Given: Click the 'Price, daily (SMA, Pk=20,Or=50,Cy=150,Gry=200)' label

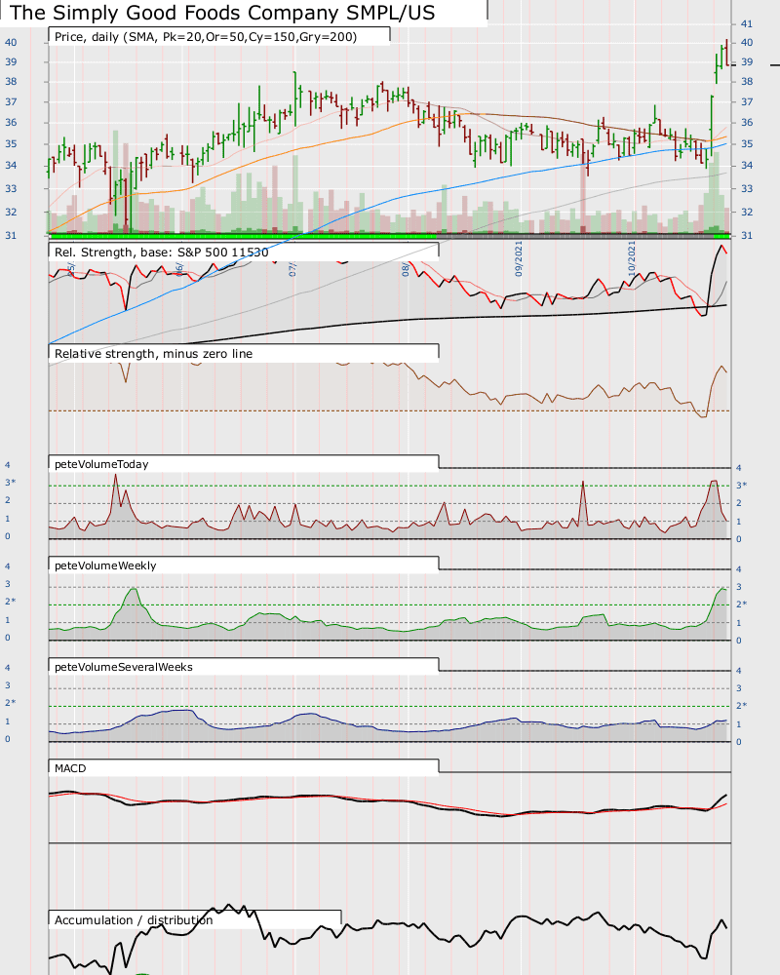Looking at the screenshot, I should tap(206, 37).
